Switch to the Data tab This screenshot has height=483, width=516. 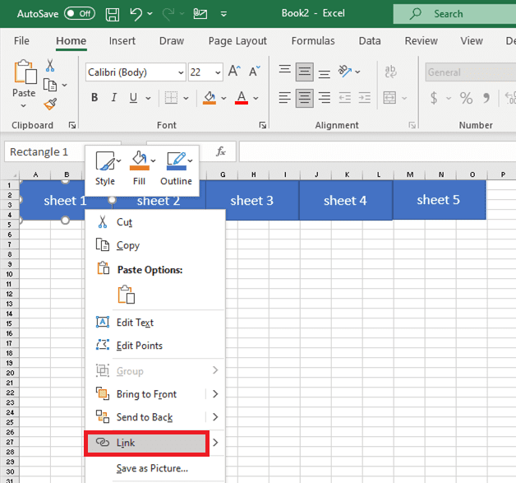[x=370, y=41]
